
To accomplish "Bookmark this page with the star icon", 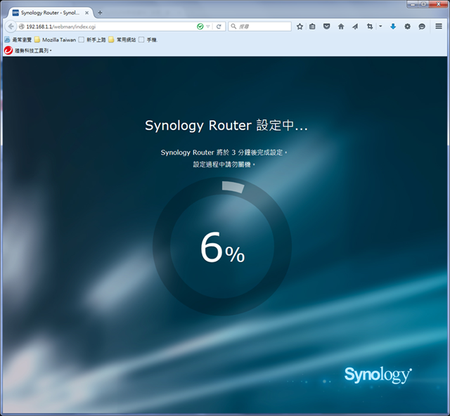I will pos(300,27).
